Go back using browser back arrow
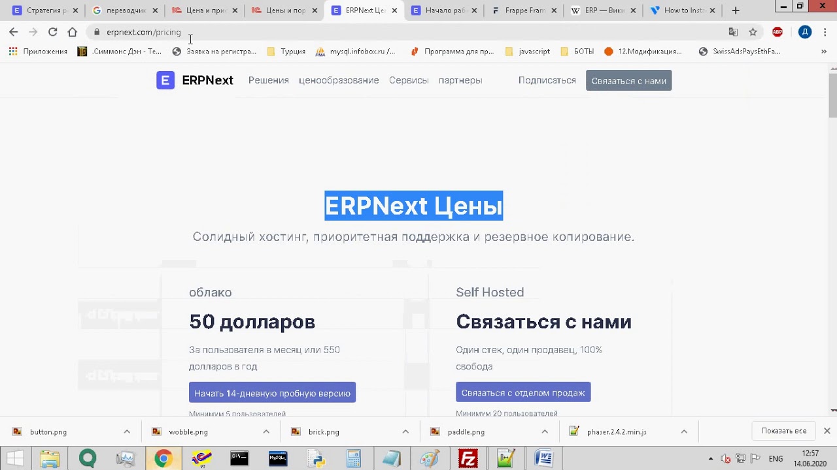The image size is (837, 470). (14, 32)
